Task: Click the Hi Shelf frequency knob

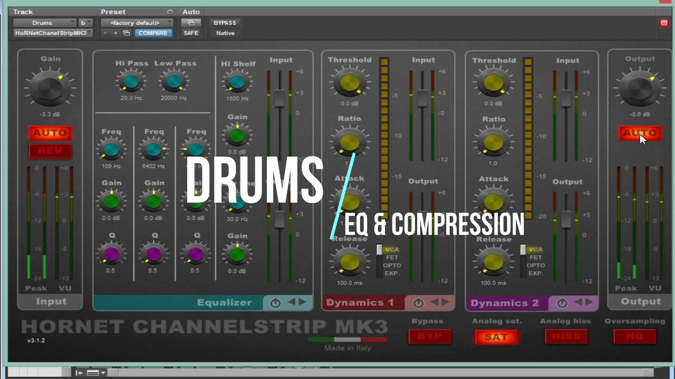Action: [x=237, y=82]
